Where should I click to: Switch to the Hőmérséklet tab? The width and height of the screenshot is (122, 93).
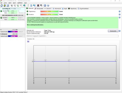point(39,9)
